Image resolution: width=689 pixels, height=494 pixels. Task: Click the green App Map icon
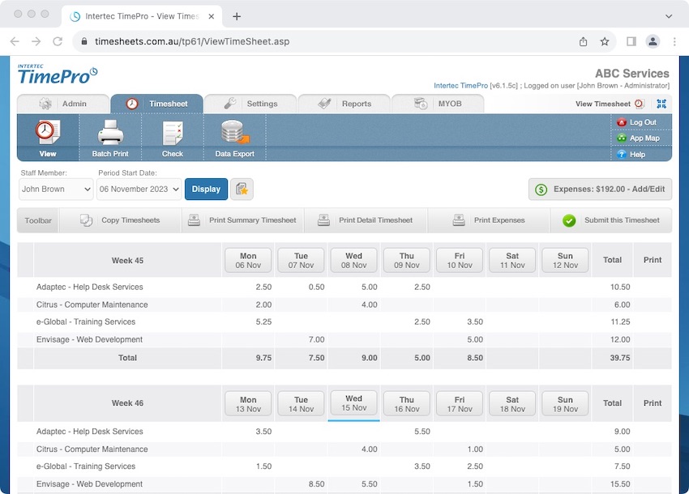[x=622, y=138]
